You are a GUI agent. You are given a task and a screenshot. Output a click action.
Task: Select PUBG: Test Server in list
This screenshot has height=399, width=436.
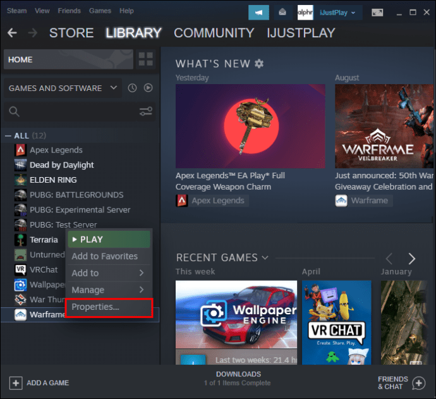click(63, 224)
